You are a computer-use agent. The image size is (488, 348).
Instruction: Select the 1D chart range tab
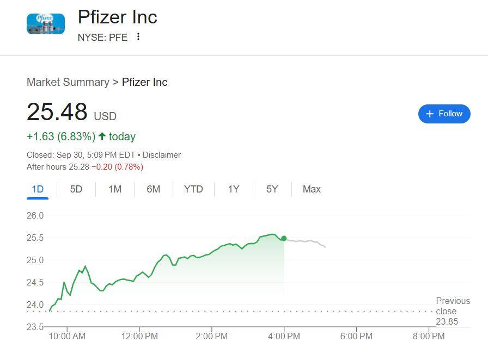(38, 189)
